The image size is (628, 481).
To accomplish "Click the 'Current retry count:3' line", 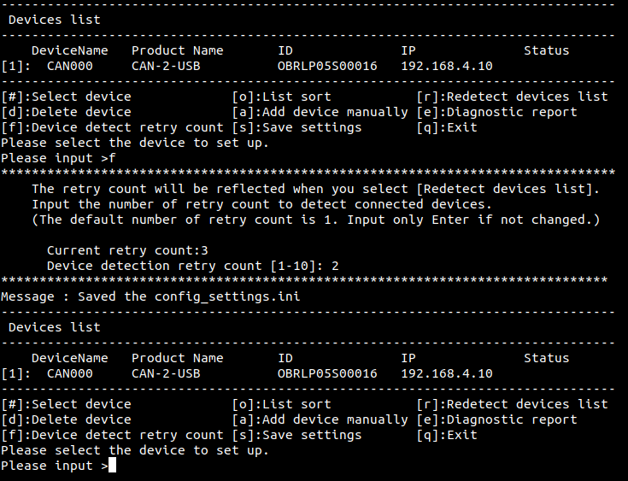I will [x=127, y=250].
